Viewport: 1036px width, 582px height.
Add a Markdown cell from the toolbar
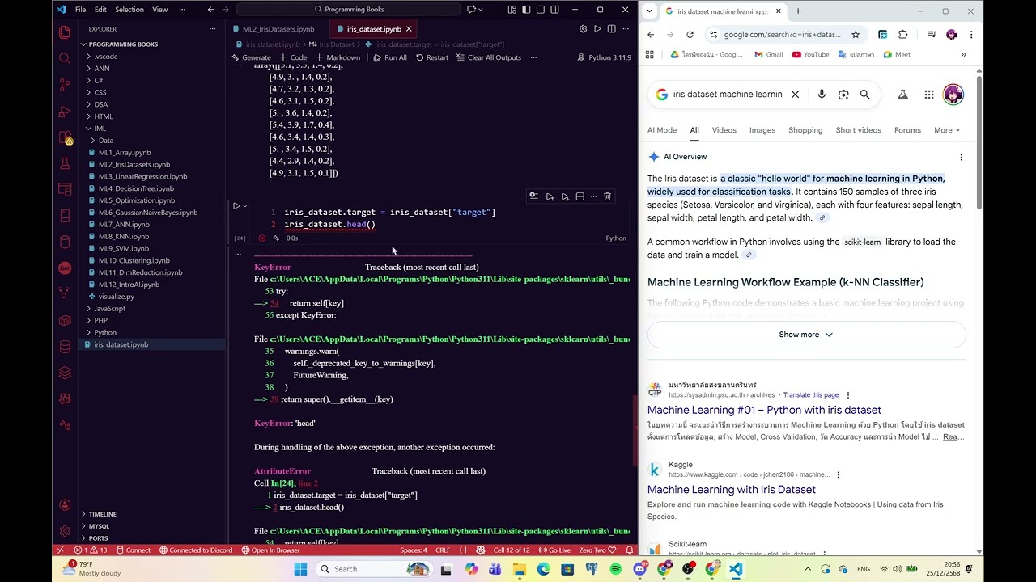click(338, 57)
